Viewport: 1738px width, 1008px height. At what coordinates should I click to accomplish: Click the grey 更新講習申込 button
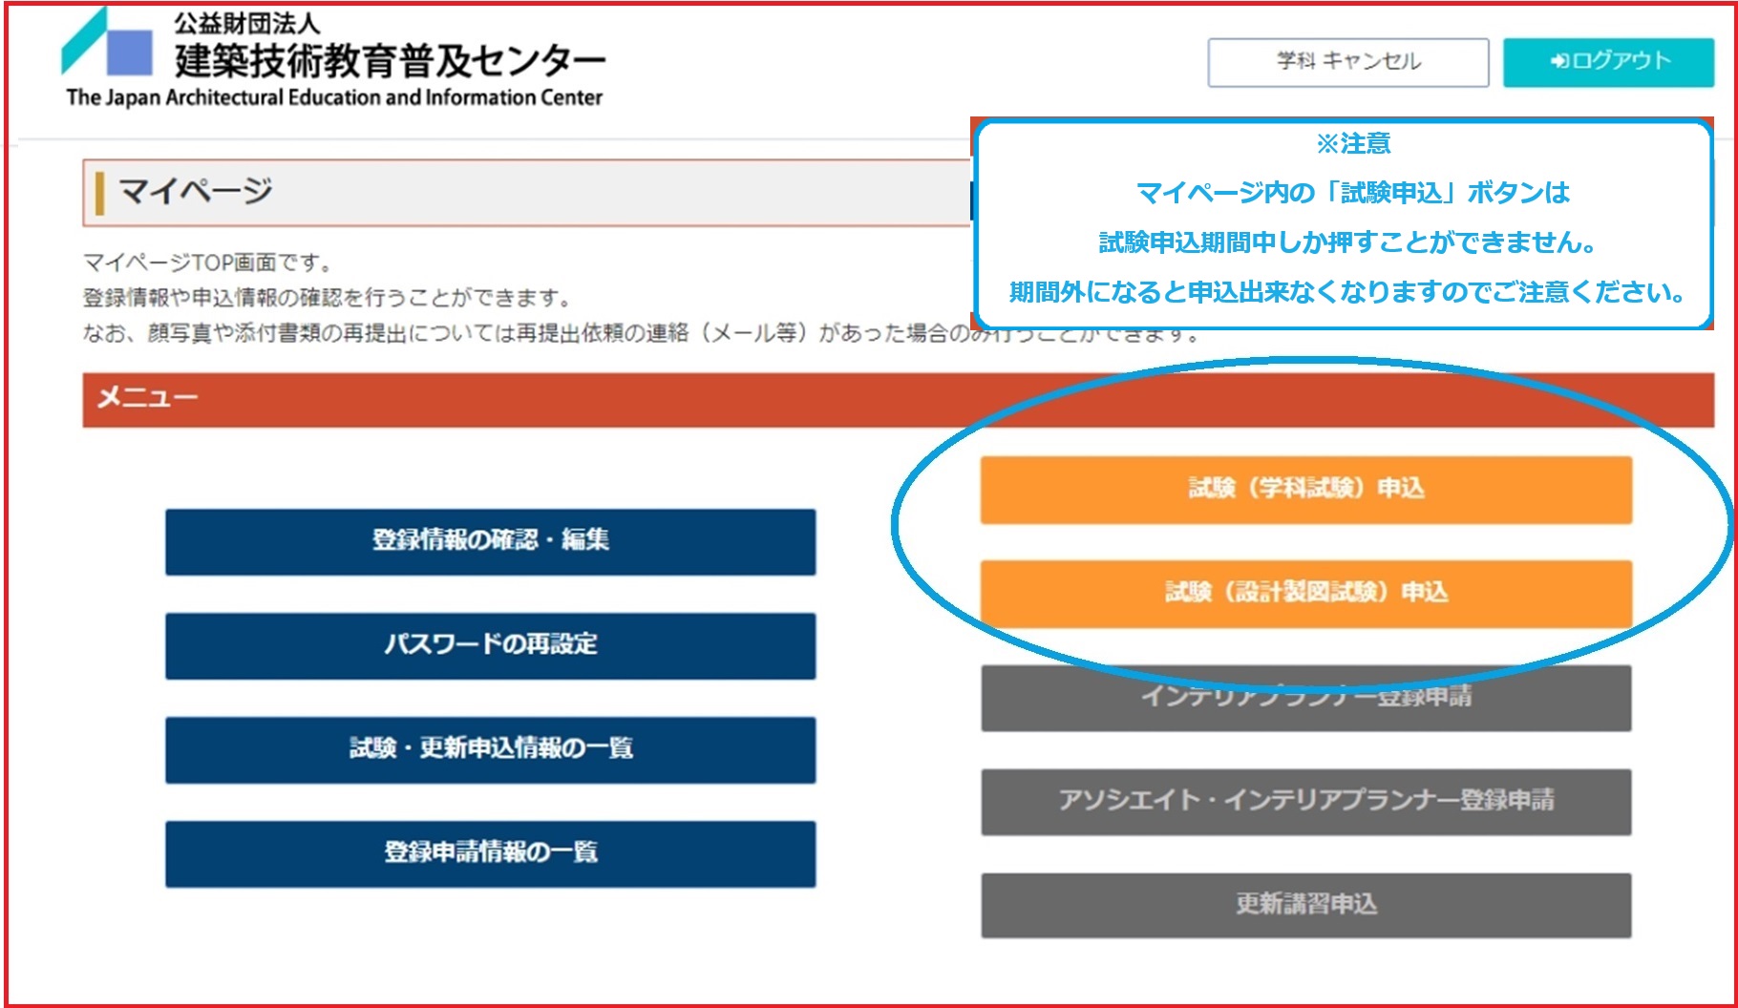coord(1305,905)
